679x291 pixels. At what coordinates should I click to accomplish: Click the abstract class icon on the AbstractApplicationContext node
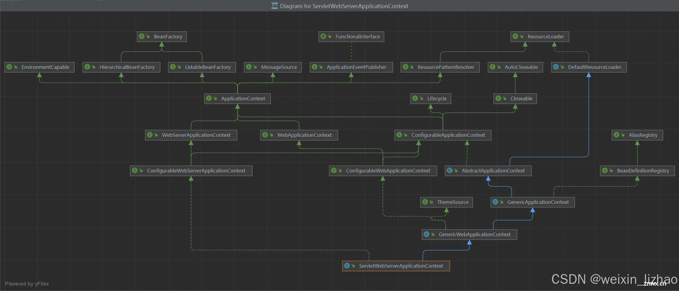[x=450, y=170]
